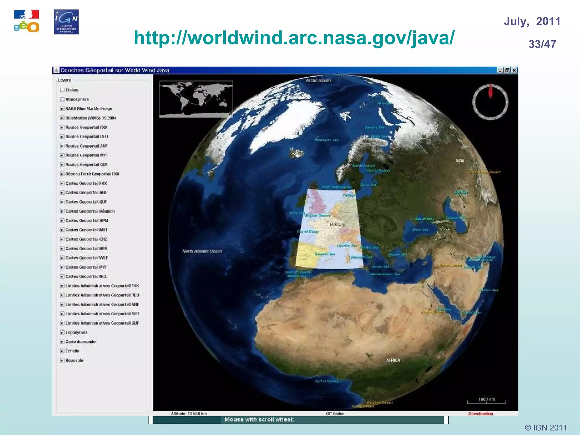This screenshot has width=580, height=435.
Task: Toggle Cartes Geoportail MYT checkbox
Action: [62, 230]
